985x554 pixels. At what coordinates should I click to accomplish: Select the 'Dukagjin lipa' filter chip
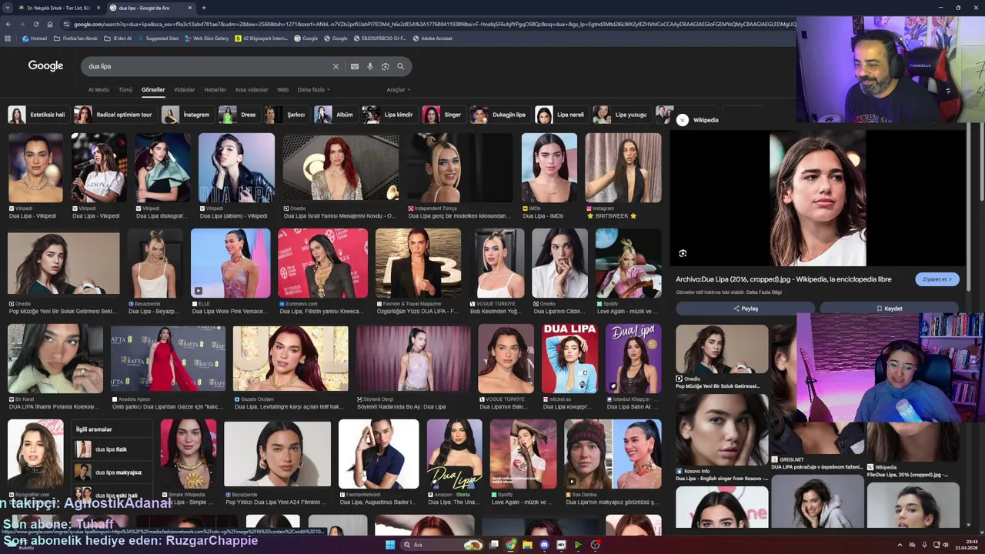coord(500,115)
